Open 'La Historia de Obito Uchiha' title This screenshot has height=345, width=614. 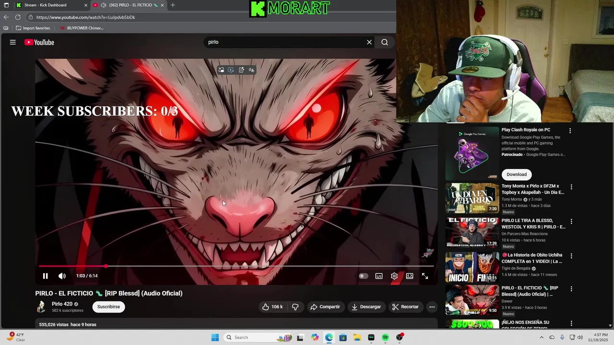(x=532, y=258)
